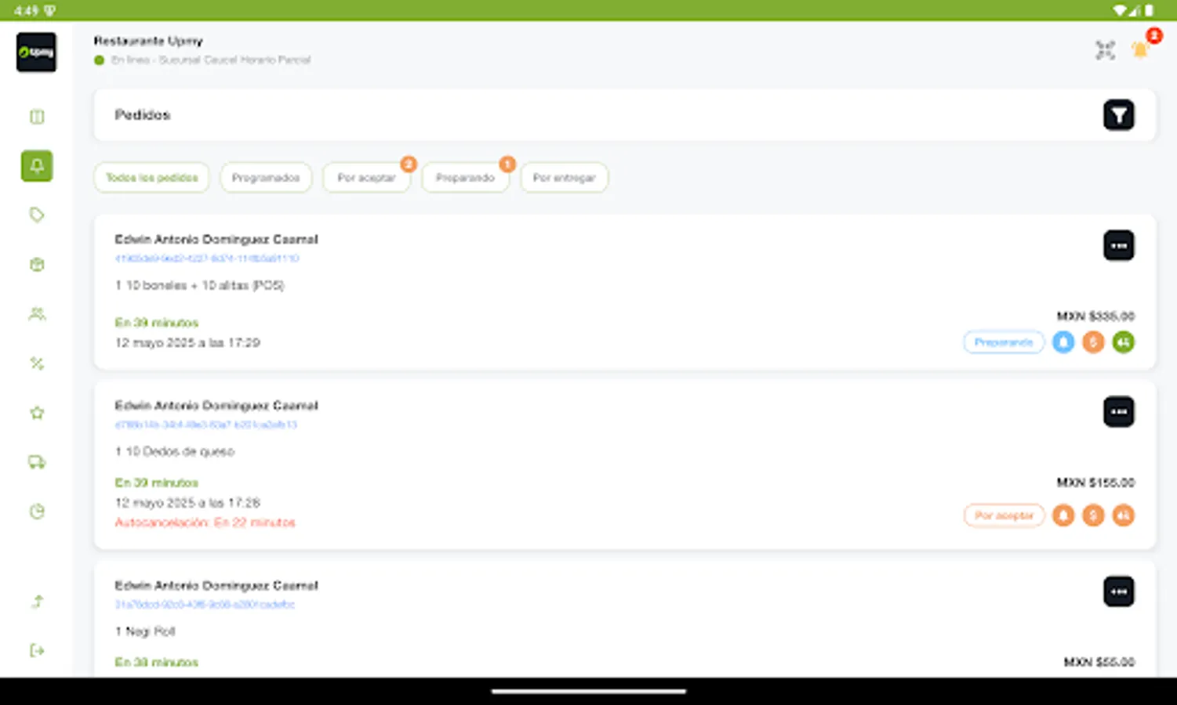The width and height of the screenshot is (1177, 705).
Task: Open the three-dot menu on the second order
Action: pyautogui.click(x=1119, y=411)
